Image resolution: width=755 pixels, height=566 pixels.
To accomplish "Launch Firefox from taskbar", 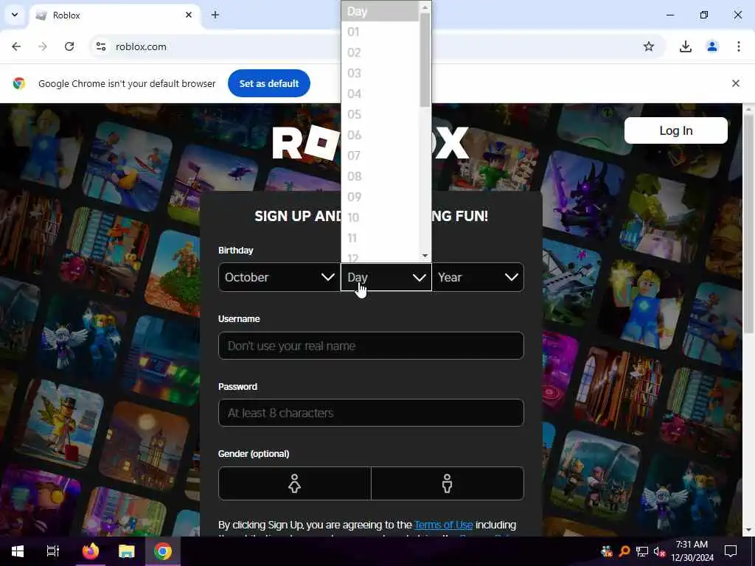I will tap(91, 551).
